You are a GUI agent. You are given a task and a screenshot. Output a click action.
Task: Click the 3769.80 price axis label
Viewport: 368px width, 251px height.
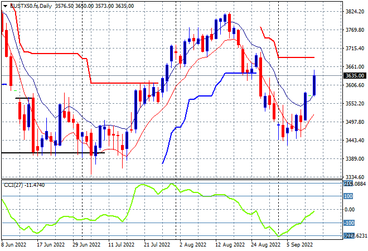355,30
